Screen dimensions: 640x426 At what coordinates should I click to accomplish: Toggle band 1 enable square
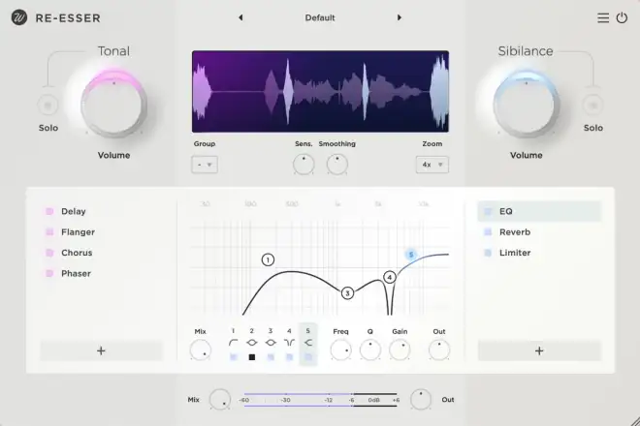tap(233, 357)
